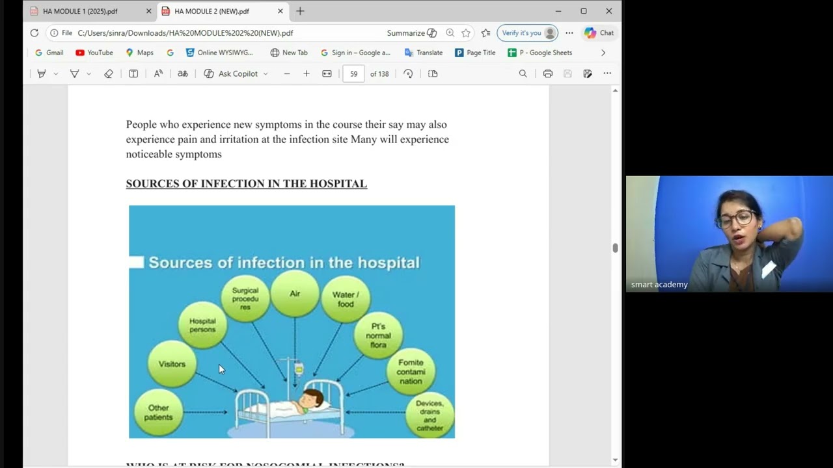Close the HA MODULE 2 (NEW).pdf tab
The height and width of the screenshot is (468, 833).
pyautogui.click(x=280, y=11)
